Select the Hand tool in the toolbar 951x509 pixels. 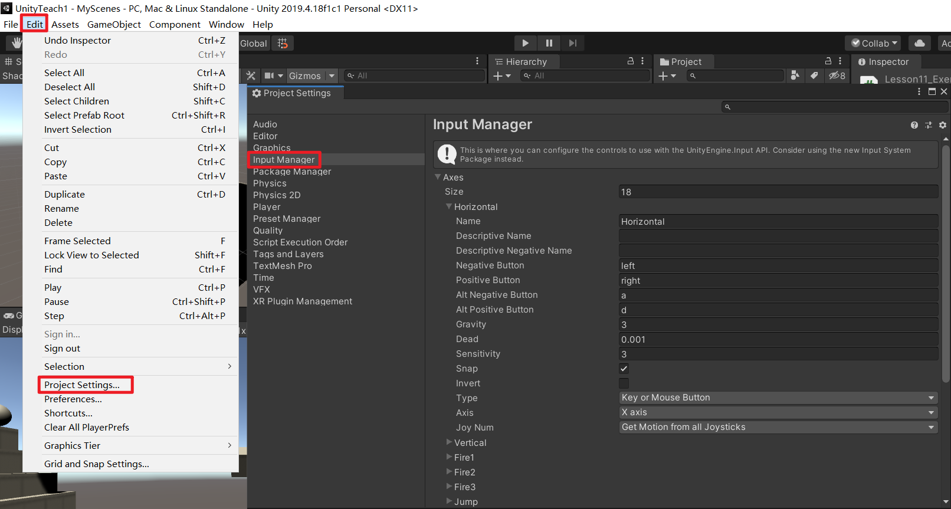(x=15, y=43)
